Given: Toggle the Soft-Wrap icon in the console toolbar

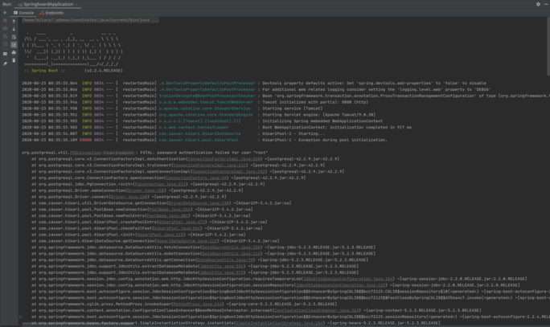Looking at the screenshot, I should pos(14,37).
